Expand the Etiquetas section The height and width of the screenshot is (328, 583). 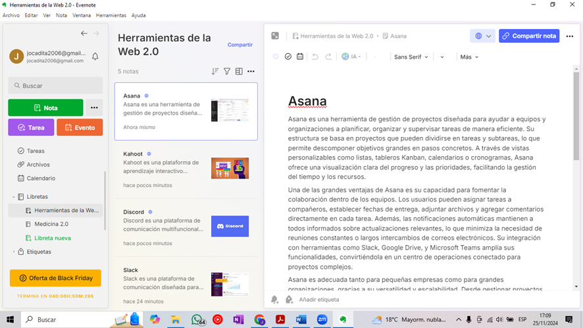point(14,252)
